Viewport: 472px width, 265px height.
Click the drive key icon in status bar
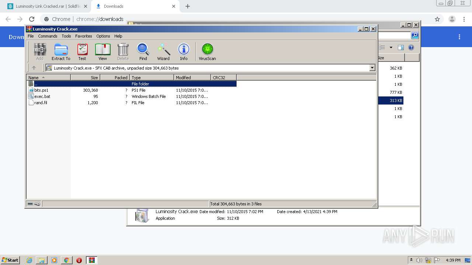34,204
